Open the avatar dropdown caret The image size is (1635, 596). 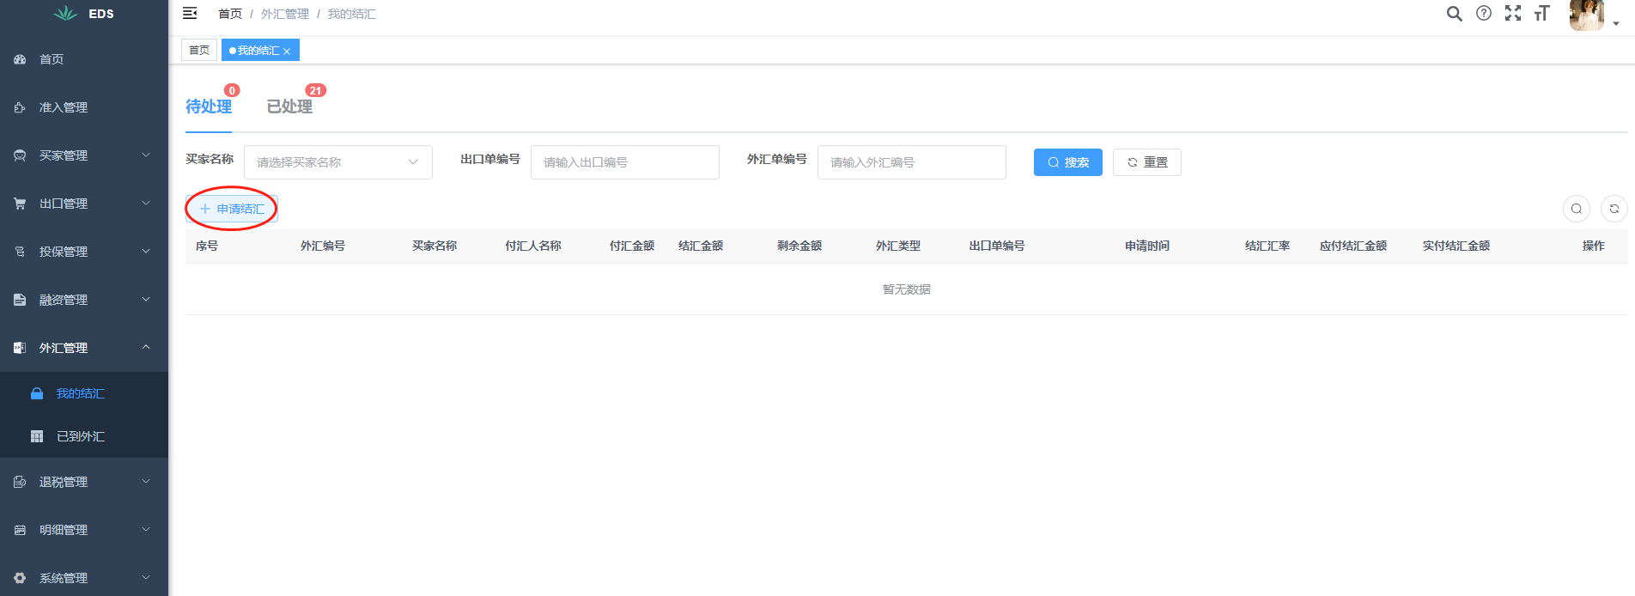click(x=1616, y=23)
